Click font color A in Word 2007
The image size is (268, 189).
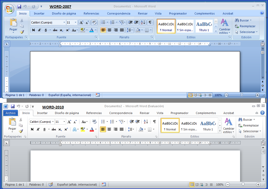[x=92, y=30]
